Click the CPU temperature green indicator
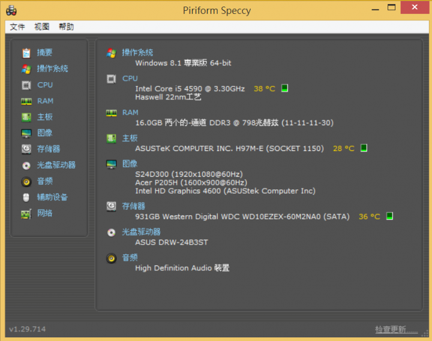Image resolution: width=432 pixels, height=341 pixels. (x=284, y=88)
